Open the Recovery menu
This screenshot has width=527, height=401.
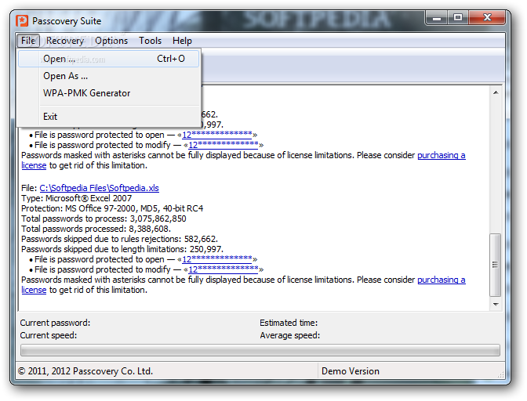coord(65,41)
